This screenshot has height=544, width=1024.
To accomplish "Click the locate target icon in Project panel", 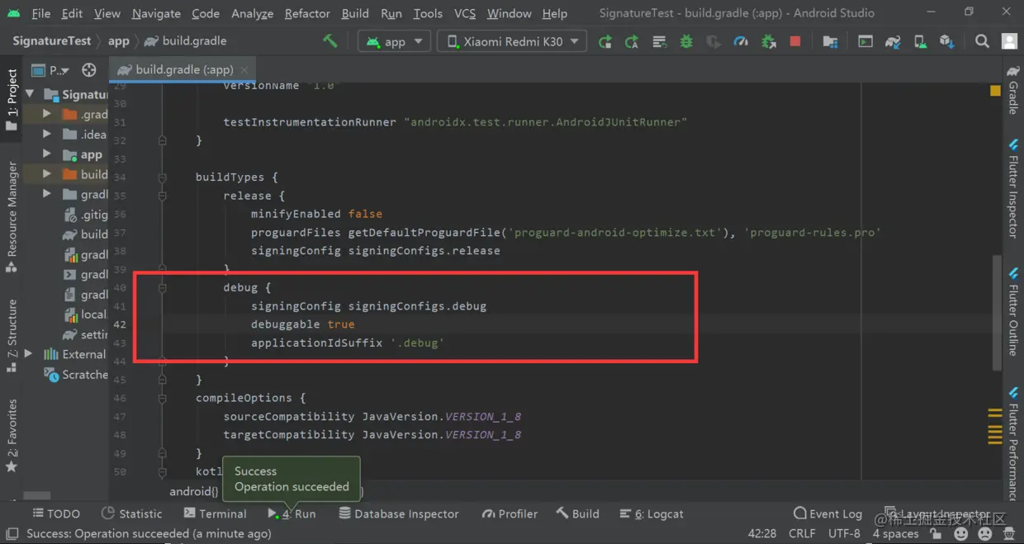I will [x=89, y=70].
